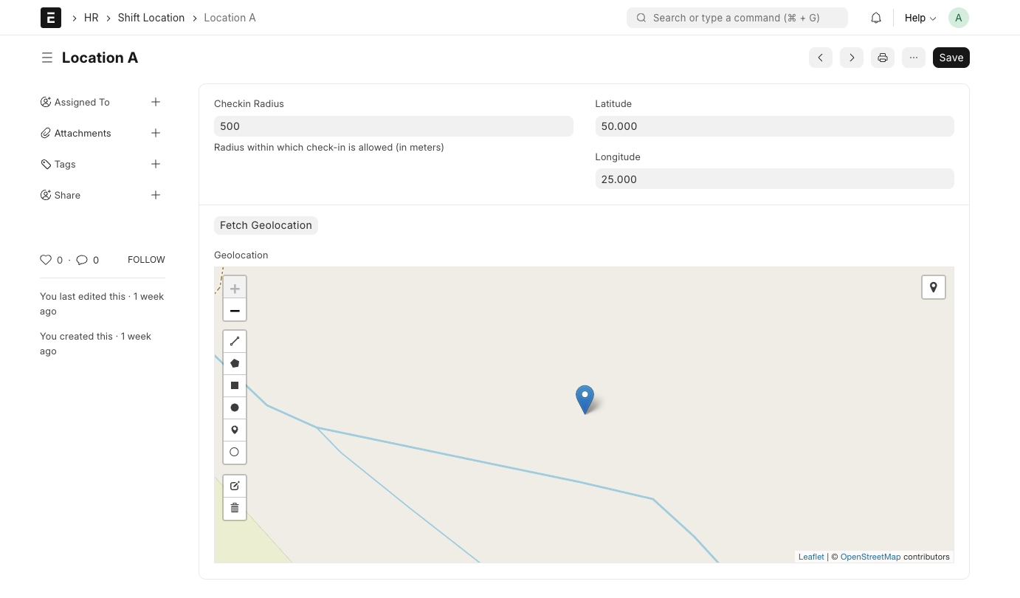
Task: Go to Shift Location breadcrumb
Action: pos(151,18)
